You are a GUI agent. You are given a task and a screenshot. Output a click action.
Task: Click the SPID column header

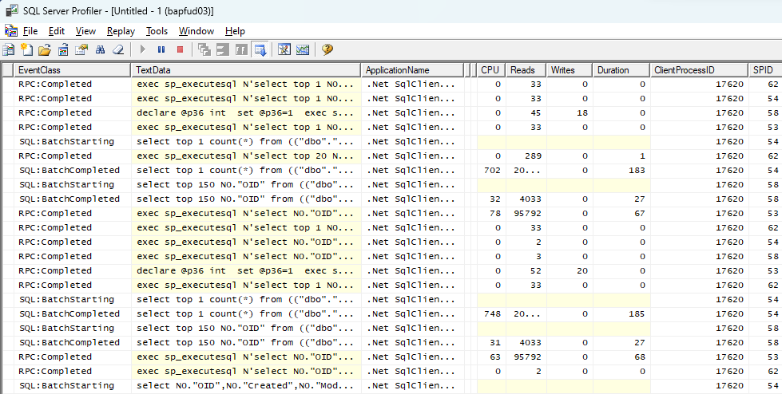click(x=765, y=70)
